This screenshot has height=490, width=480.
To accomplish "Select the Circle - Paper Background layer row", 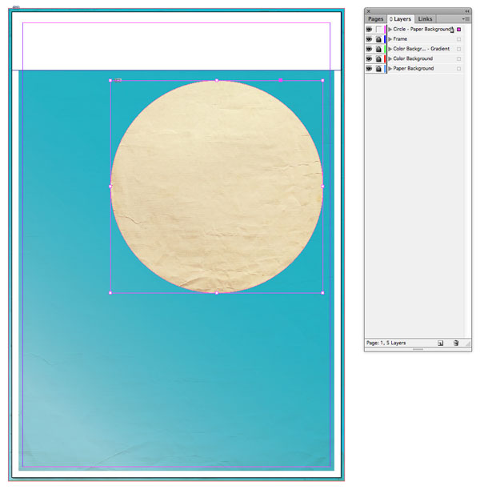I will 414,30.
